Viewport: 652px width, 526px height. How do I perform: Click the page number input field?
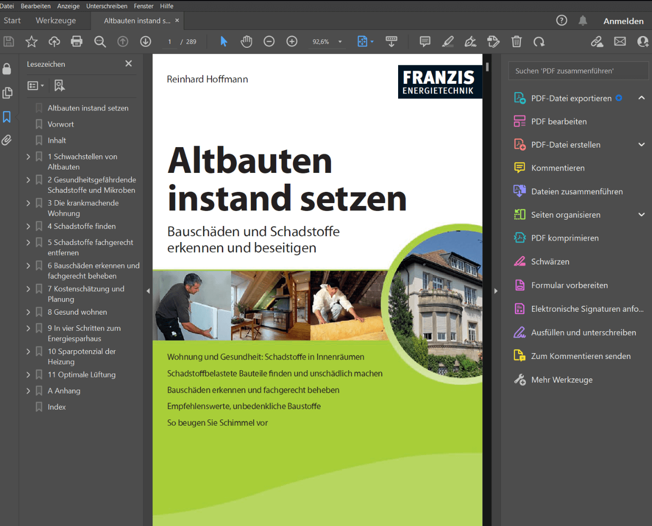point(170,41)
